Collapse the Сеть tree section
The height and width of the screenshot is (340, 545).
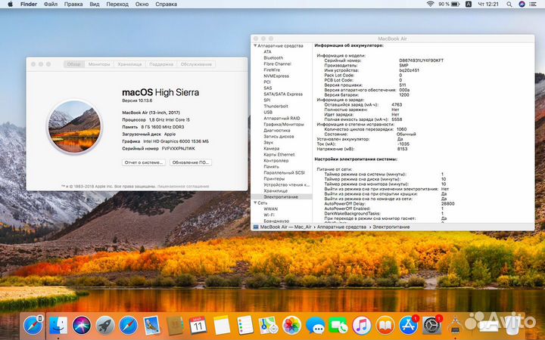pos(255,202)
